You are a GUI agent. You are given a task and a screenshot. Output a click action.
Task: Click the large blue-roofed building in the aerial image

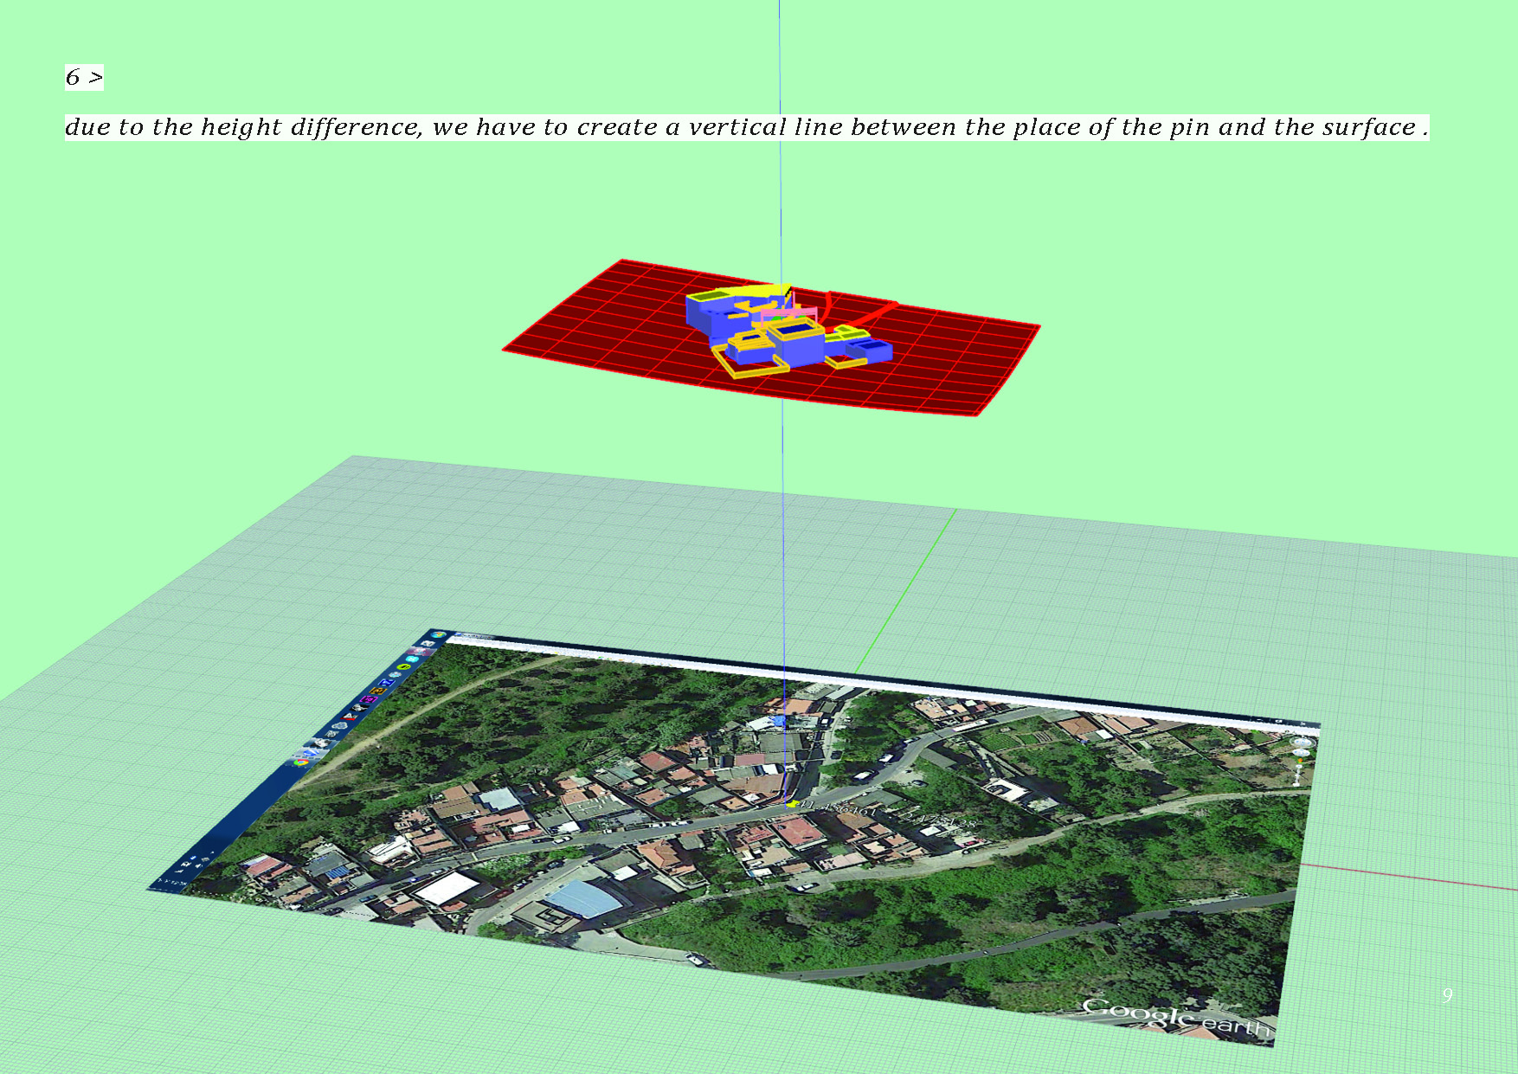(x=579, y=898)
